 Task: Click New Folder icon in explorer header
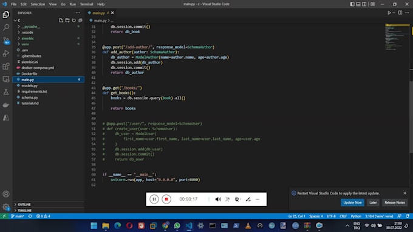tap(67, 20)
